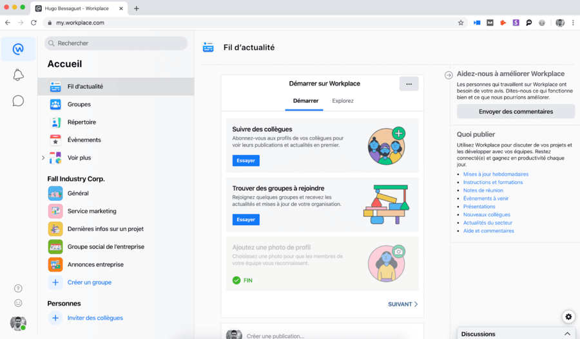
Task: Click the Rechercher search field
Action: click(116, 43)
